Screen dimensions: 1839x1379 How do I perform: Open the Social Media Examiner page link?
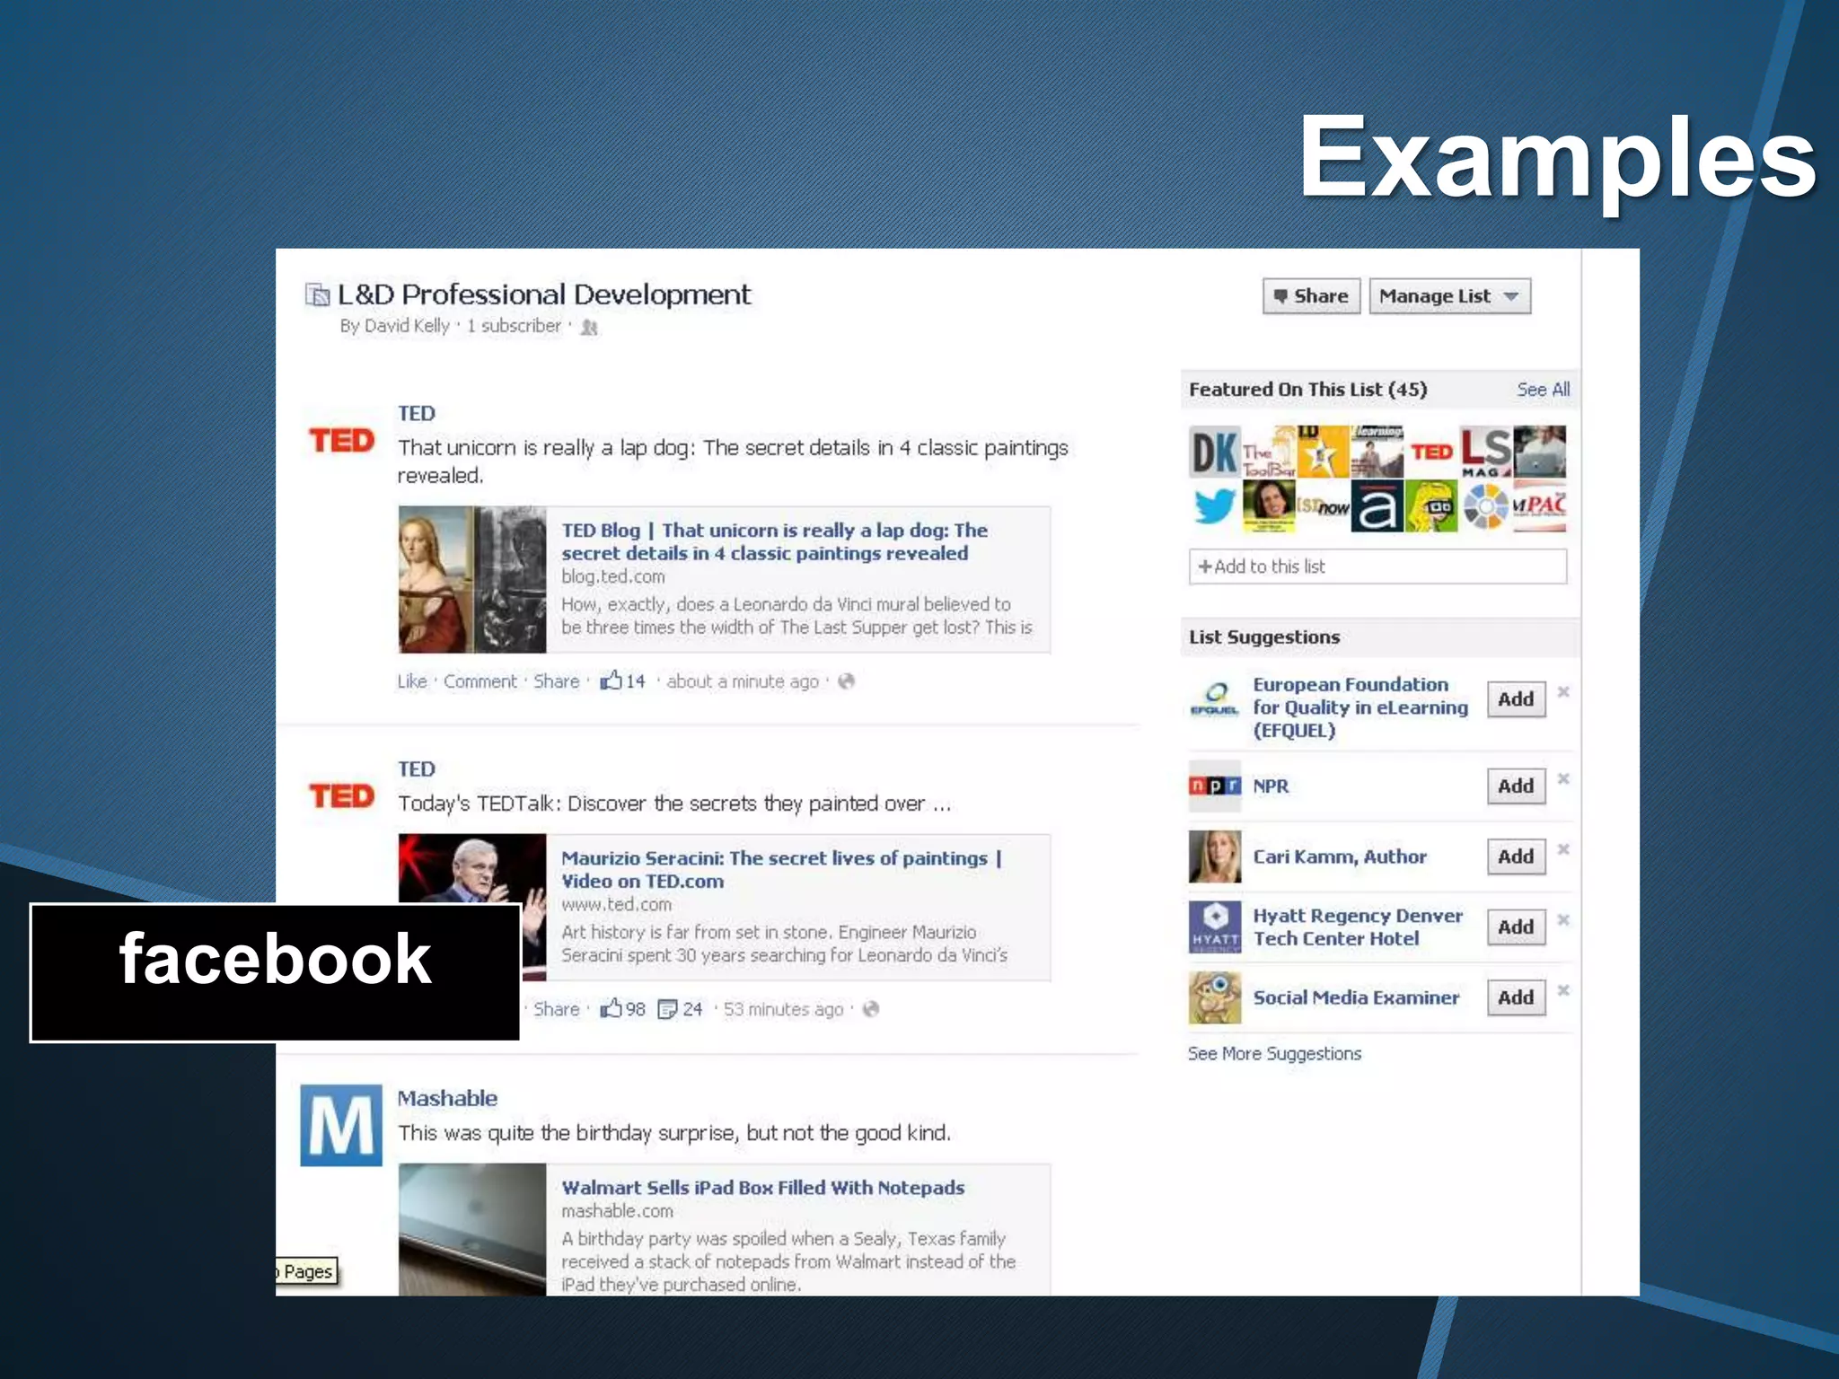pyautogui.click(x=1356, y=997)
